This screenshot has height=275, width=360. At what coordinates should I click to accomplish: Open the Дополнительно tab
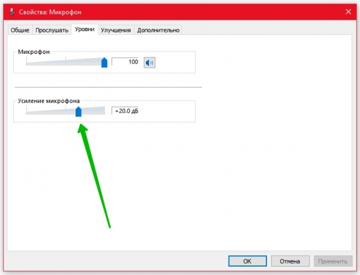pos(158,30)
